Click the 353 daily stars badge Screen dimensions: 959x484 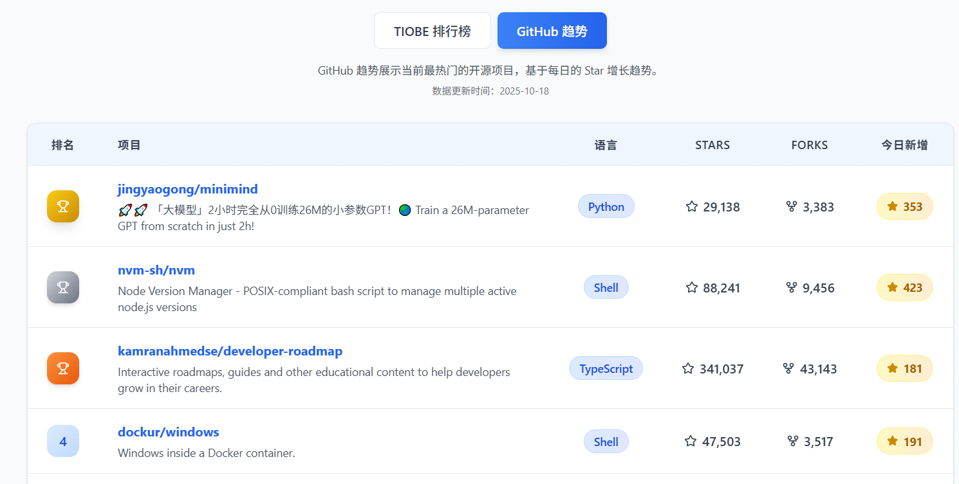[x=905, y=206]
